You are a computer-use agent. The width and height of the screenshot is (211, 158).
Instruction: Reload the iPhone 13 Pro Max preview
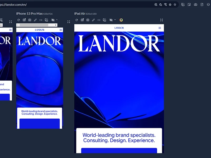pyautogui.click(x=18, y=20)
